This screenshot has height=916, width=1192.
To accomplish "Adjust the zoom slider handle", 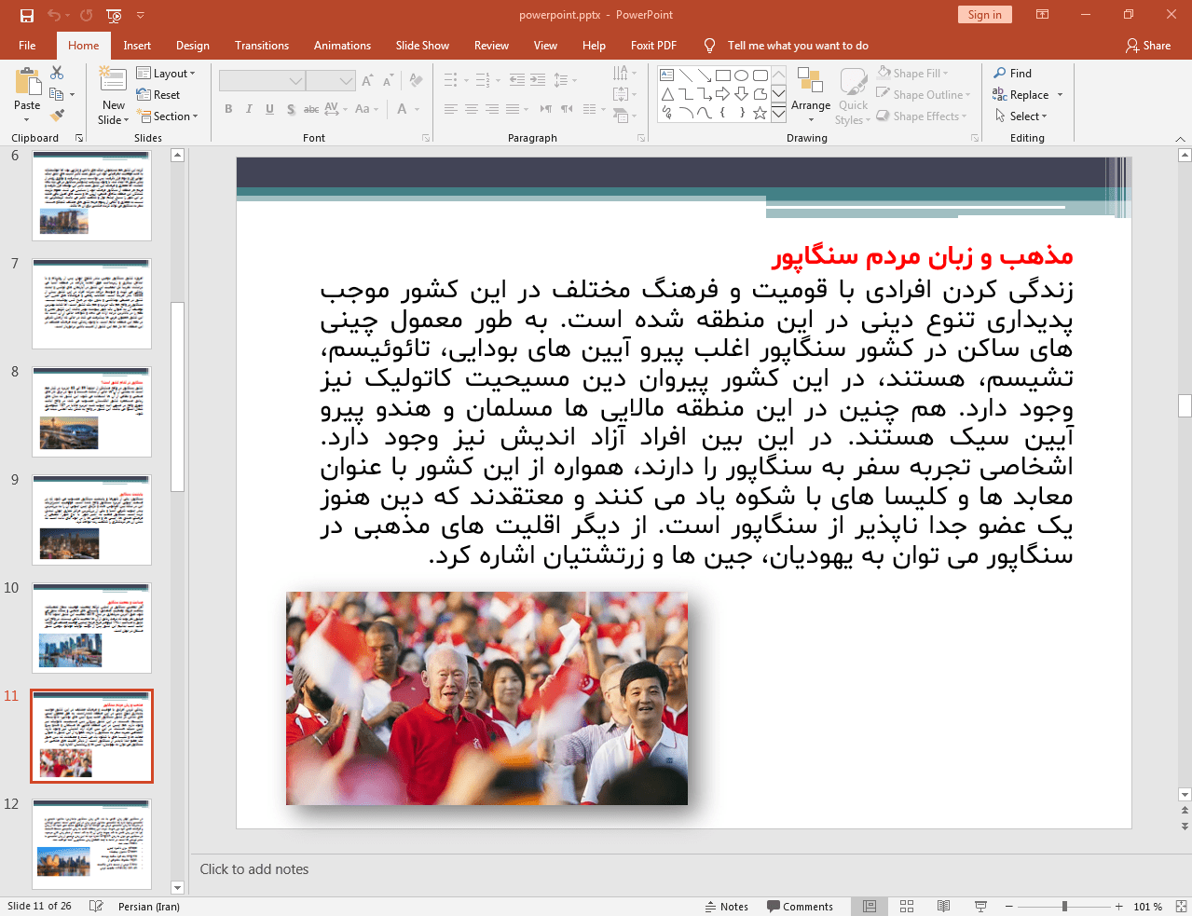I will (1064, 907).
